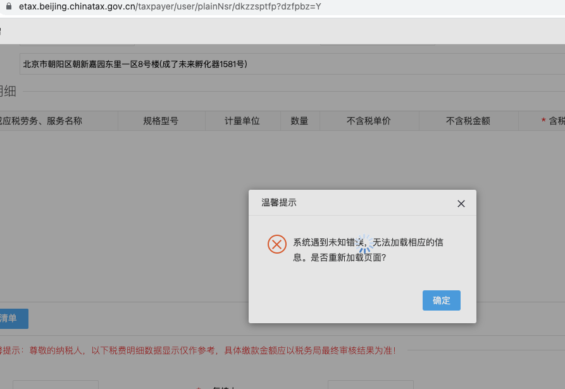Image resolution: width=565 pixels, height=389 pixels.
Task: Click the lock icon in the address bar
Action: [9, 6]
